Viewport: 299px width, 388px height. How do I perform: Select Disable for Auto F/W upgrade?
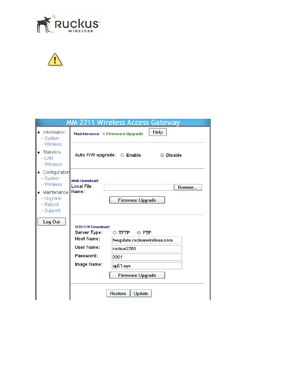[x=162, y=155]
